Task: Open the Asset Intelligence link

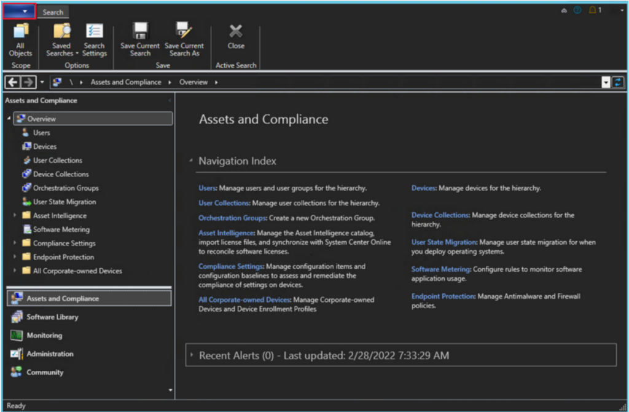Action: coord(226,233)
